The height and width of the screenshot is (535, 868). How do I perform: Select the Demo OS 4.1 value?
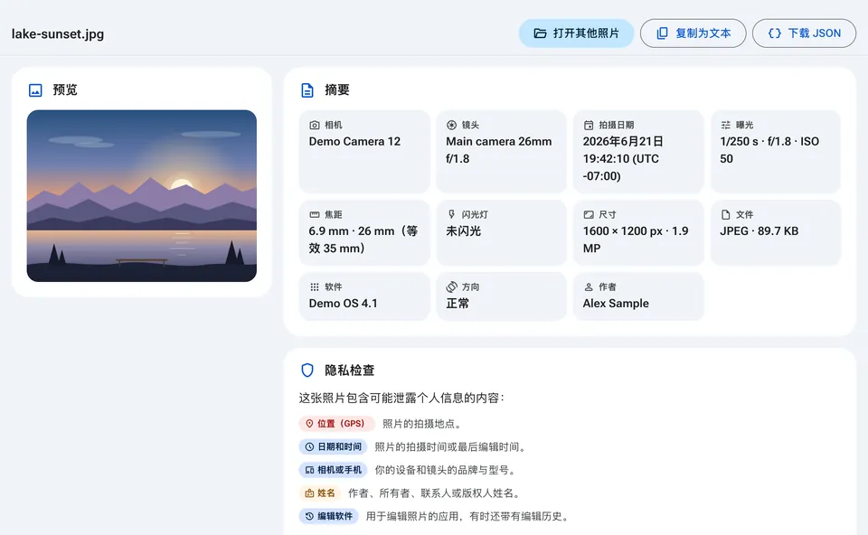344,304
